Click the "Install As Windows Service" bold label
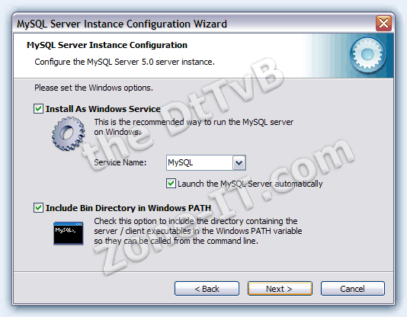Screen dimensions: 407x317 coord(103,109)
